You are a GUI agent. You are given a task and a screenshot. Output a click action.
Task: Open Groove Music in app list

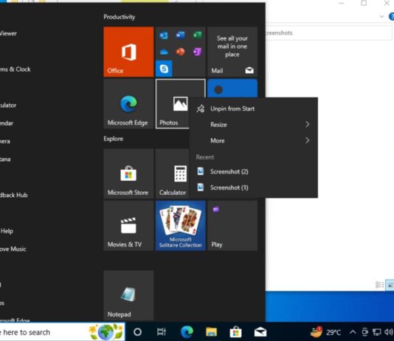(13, 249)
